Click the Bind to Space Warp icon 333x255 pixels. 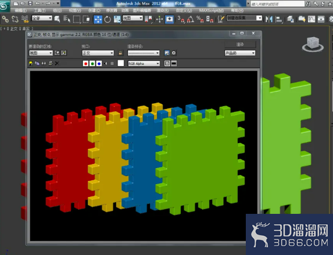25,19
